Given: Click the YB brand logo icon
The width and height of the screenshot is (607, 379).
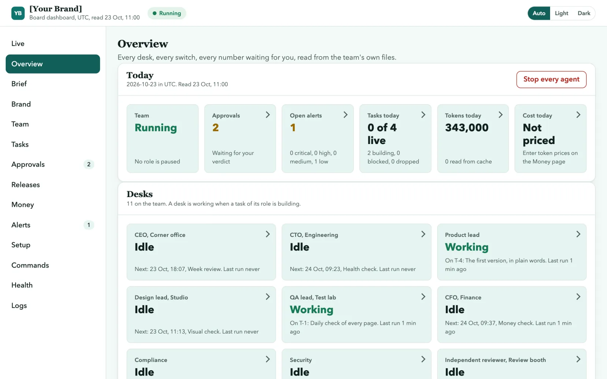Looking at the screenshot, I should coord(18,13).
